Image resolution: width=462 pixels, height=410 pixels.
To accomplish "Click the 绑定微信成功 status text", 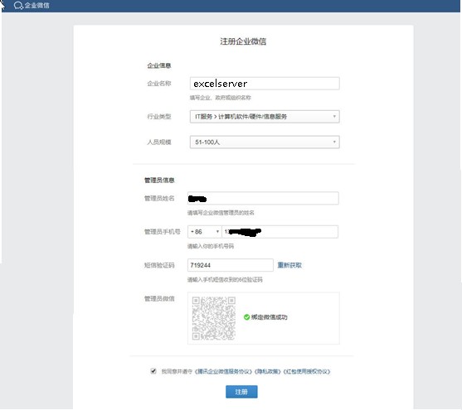I will pos(269,317).
